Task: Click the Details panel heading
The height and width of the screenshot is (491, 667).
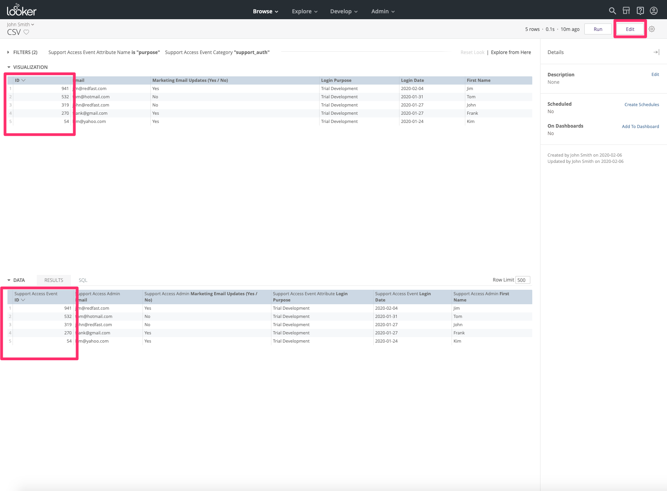Action: tap(555, 52)
